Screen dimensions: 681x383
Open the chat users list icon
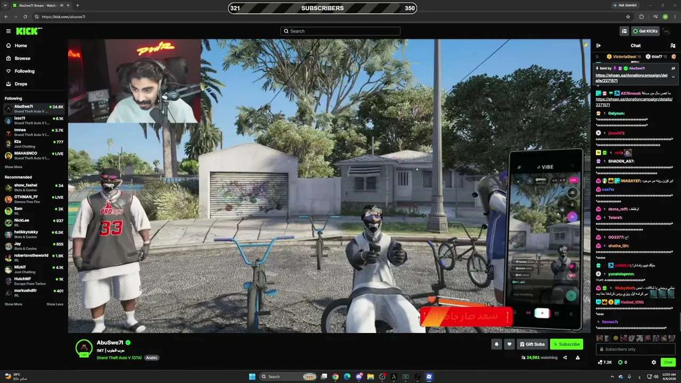tap(673, 46)
